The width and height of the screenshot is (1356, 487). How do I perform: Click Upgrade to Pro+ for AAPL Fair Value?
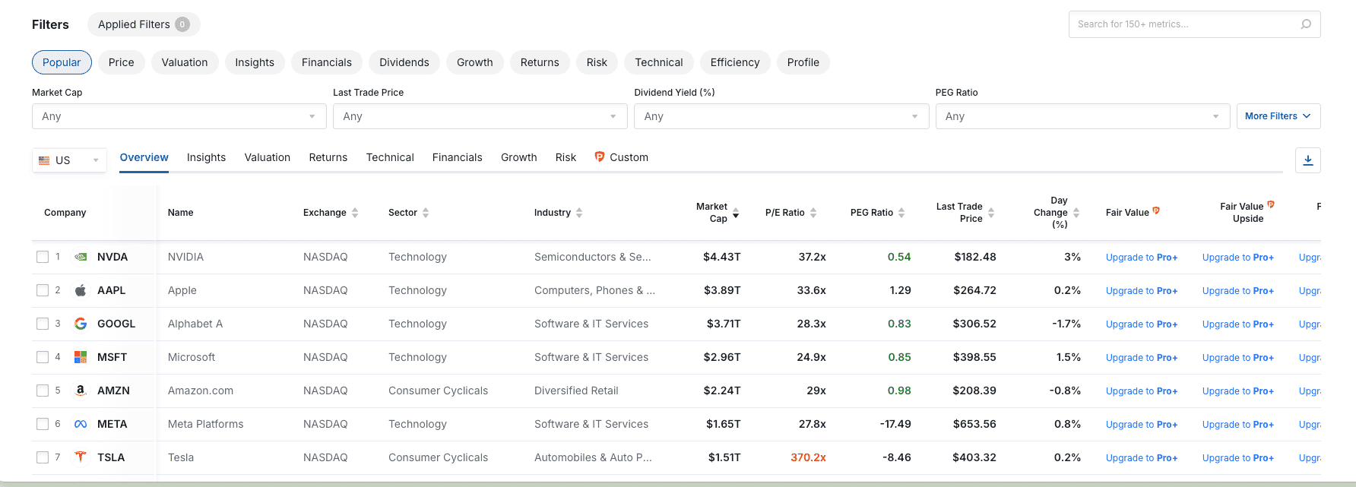[1141, 291]
